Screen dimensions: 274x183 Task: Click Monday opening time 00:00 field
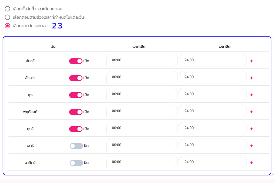[142, 60]
